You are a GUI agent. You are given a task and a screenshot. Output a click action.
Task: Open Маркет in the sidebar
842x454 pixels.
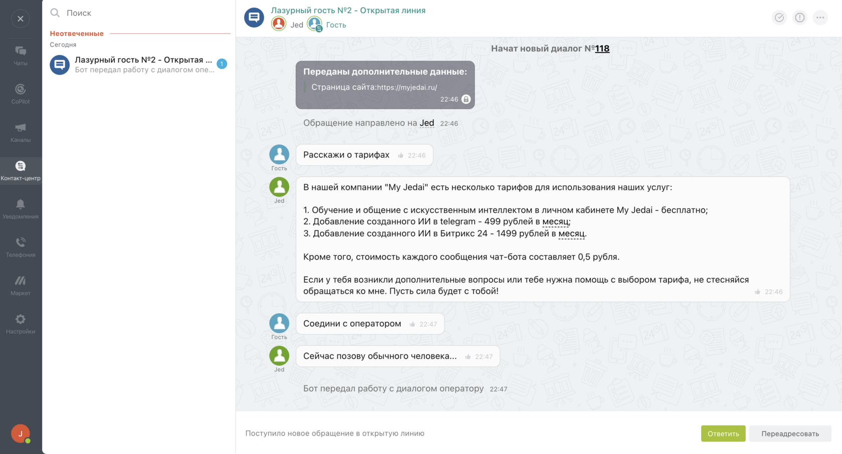tap(21, 286)
